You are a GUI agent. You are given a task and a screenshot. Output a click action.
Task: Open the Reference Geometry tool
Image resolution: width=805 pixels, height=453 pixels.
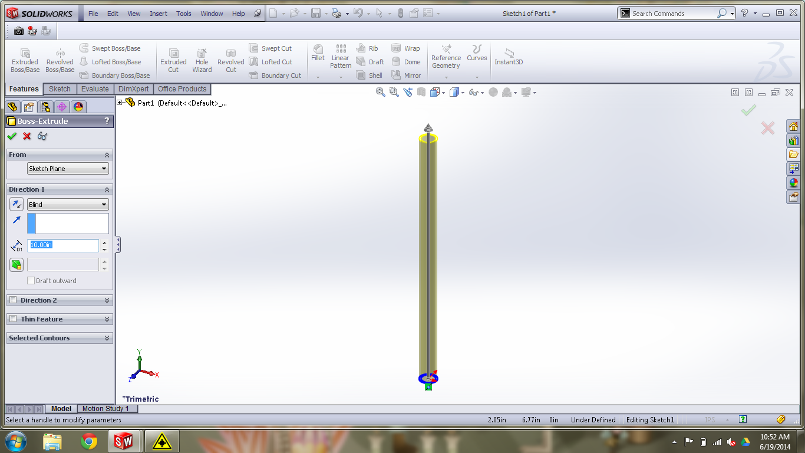pos(446,57)
